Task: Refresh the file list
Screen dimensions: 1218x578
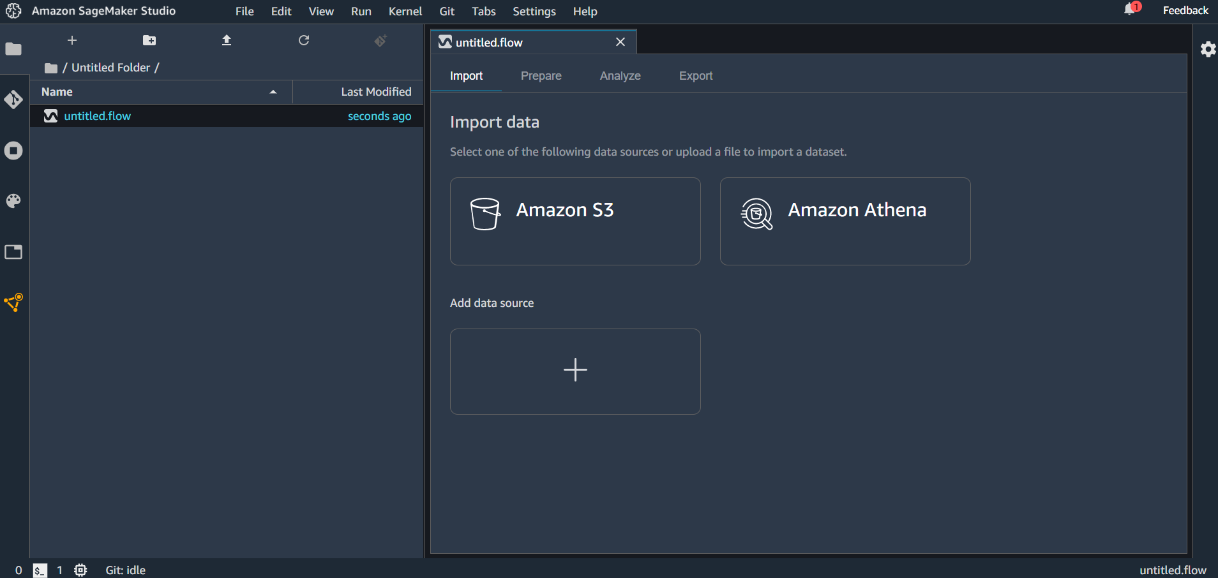Action: point(304,40)
